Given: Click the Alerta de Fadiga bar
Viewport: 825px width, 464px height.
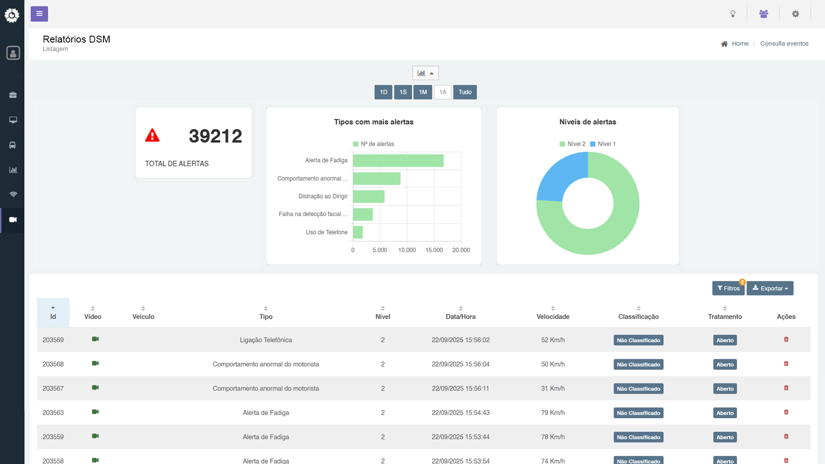Looking at the screenshot, I should [398, 161].
